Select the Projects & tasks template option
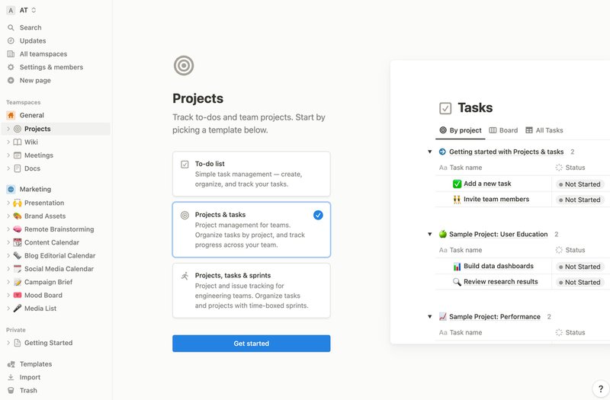 (251, 229)
